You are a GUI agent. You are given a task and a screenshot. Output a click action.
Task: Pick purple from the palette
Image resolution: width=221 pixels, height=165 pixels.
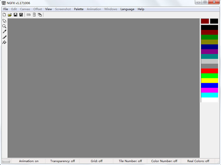coord(210,52)
